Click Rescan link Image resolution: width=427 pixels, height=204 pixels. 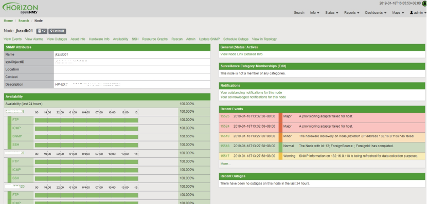pos(177,39)
